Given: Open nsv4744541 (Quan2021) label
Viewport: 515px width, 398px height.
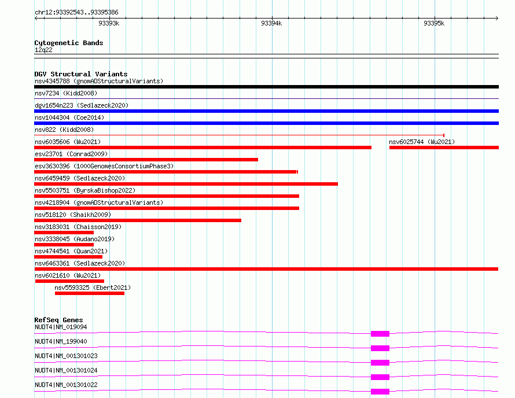Looking at the screenshot, I should pos(71,251).
